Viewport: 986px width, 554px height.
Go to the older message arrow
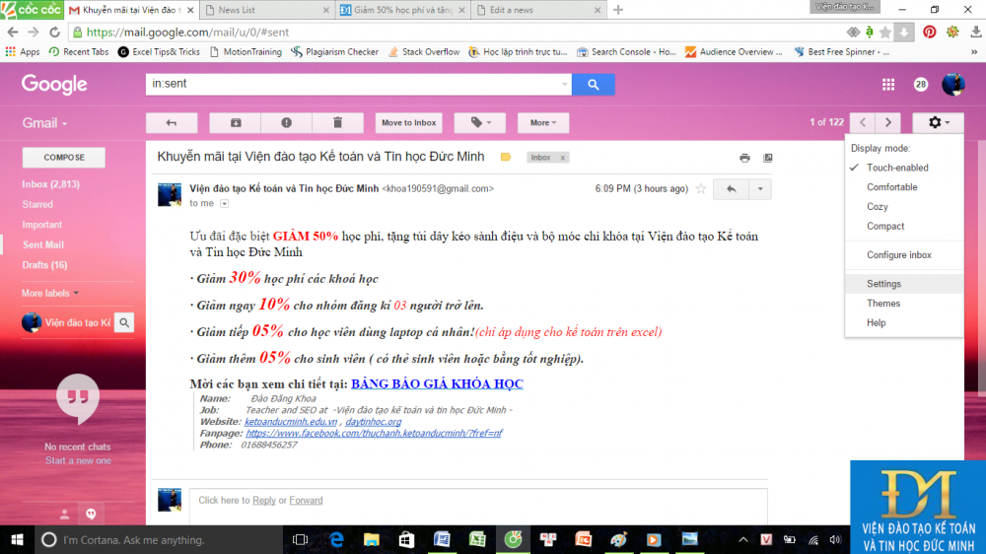pyautogui.click(x=888, y=122)
